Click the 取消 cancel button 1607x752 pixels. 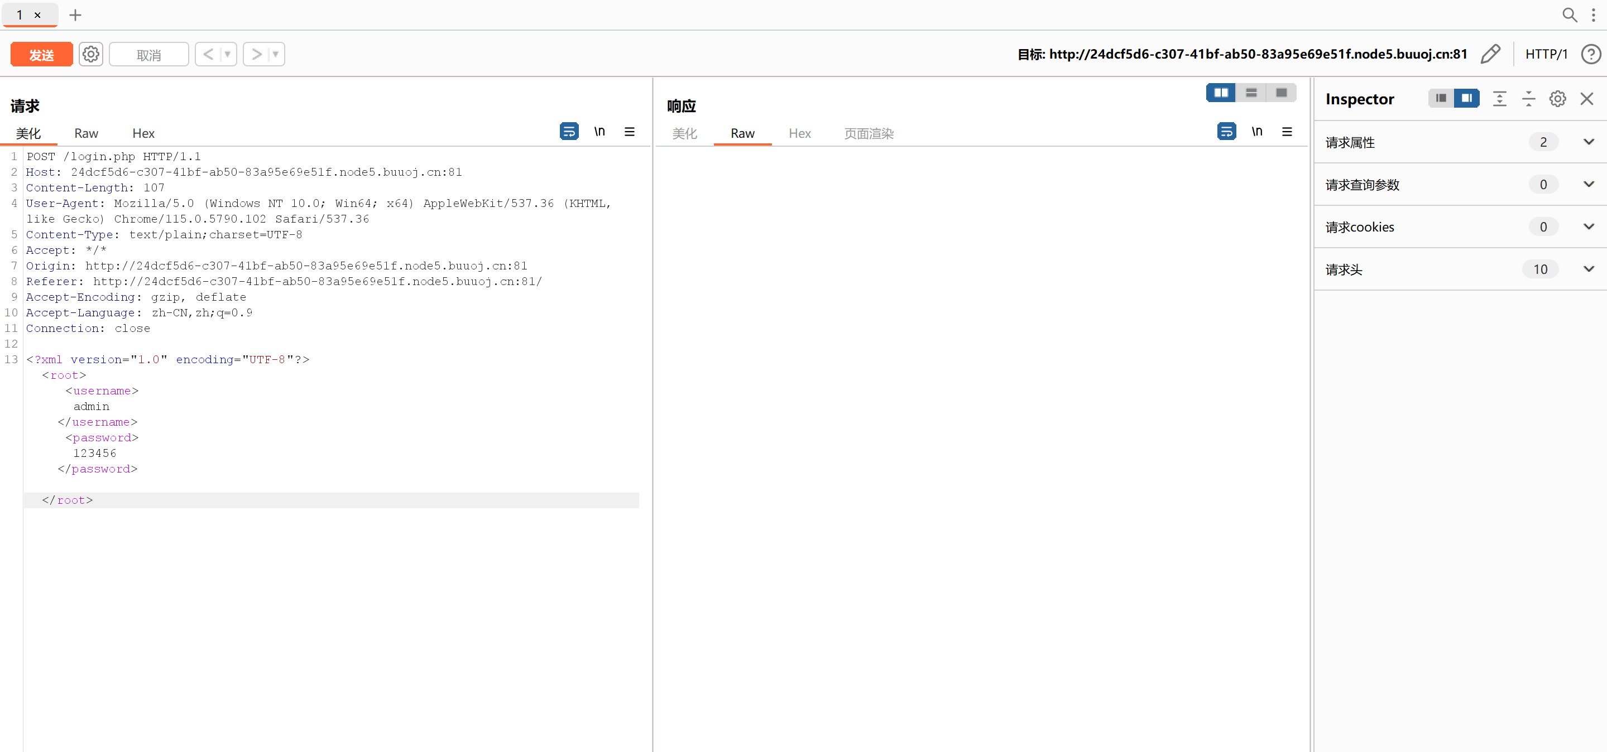(148, 55)
